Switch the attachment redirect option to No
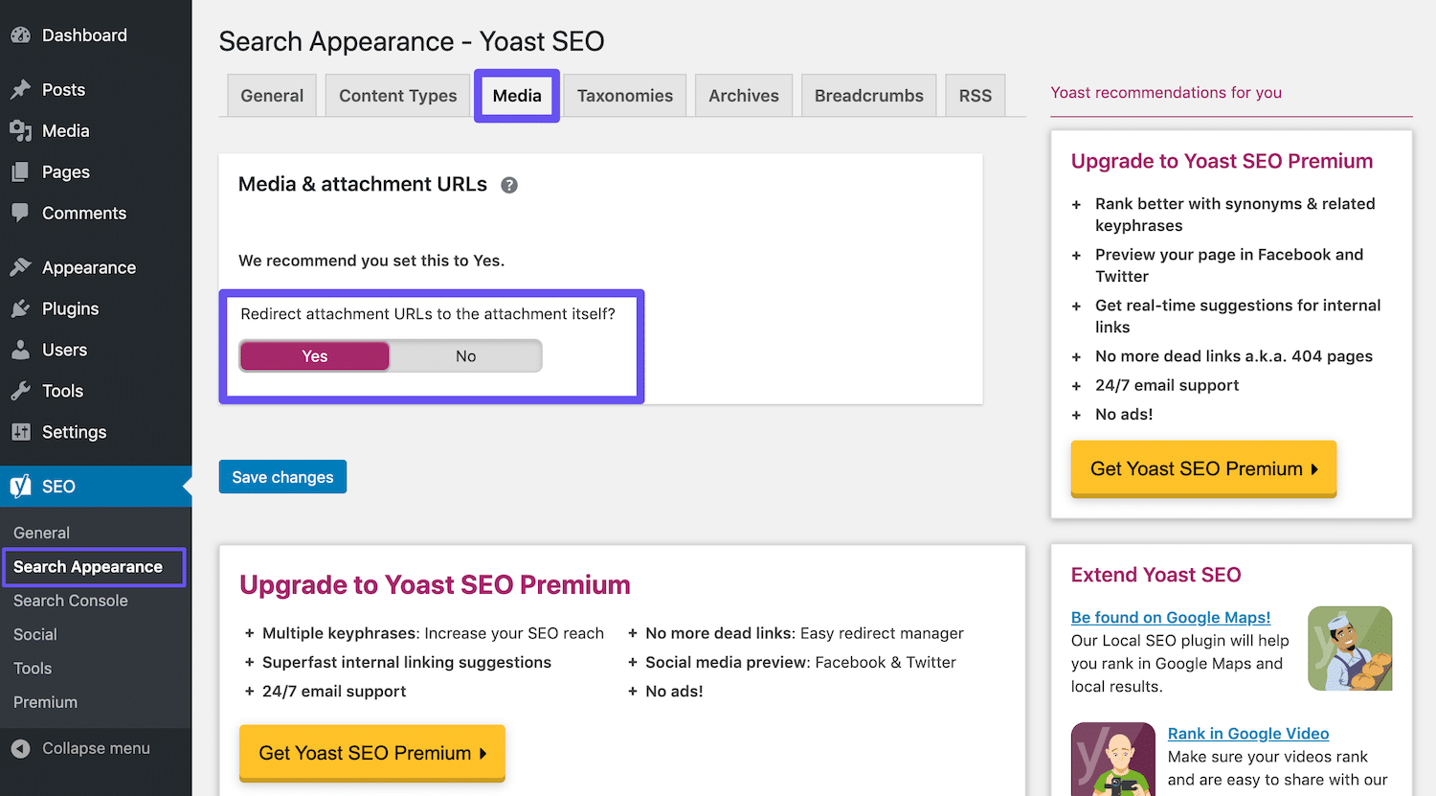1436x796 pixels. click(465, 355)
